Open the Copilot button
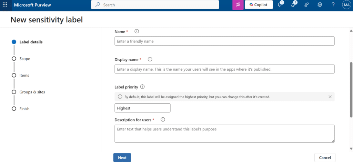The image size is (353, 162). 259,5
